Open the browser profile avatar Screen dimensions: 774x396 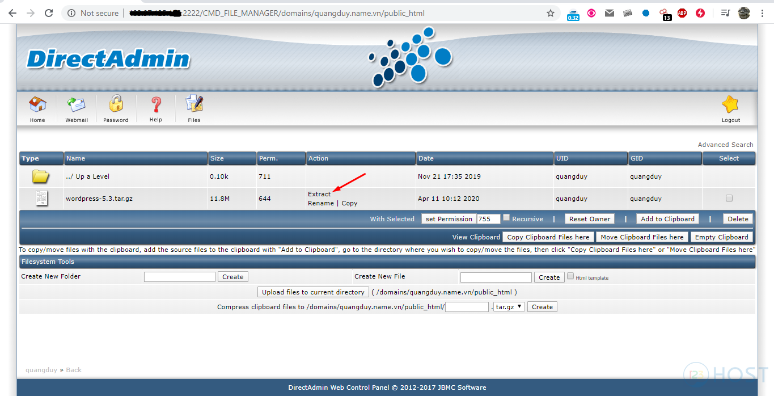[x=744, y=13]
